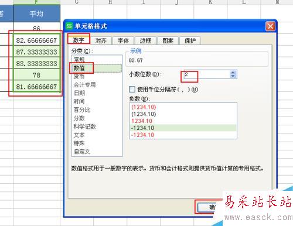Select the cell containing 83.33333333
293x226 pixels.
pyautogui.click(x=36, y=63)
